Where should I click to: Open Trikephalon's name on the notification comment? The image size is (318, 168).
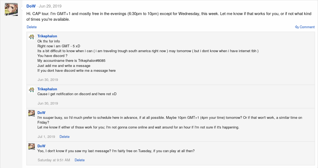[47, 89]
